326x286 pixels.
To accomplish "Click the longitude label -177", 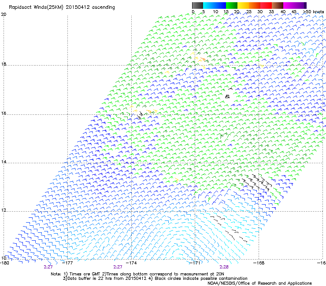I will click(68, 263).
